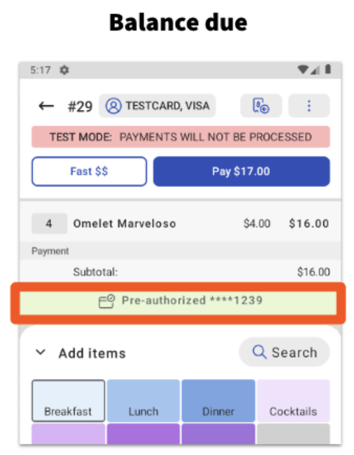The height and width of the screenshot is (455, 354).
Task: Choose the Dinner category tile
Action: [x=218, y=401]
